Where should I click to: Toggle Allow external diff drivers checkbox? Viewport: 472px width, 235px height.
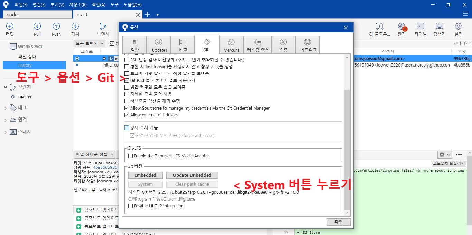(x=126, y=115)
